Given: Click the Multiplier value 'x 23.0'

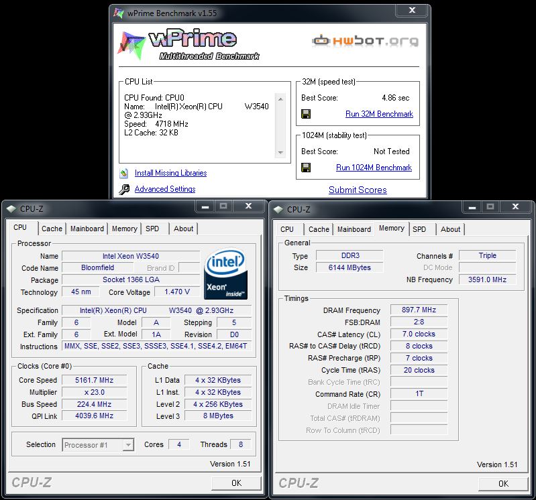Looking at the screenshot, I should tap(95, 392).
